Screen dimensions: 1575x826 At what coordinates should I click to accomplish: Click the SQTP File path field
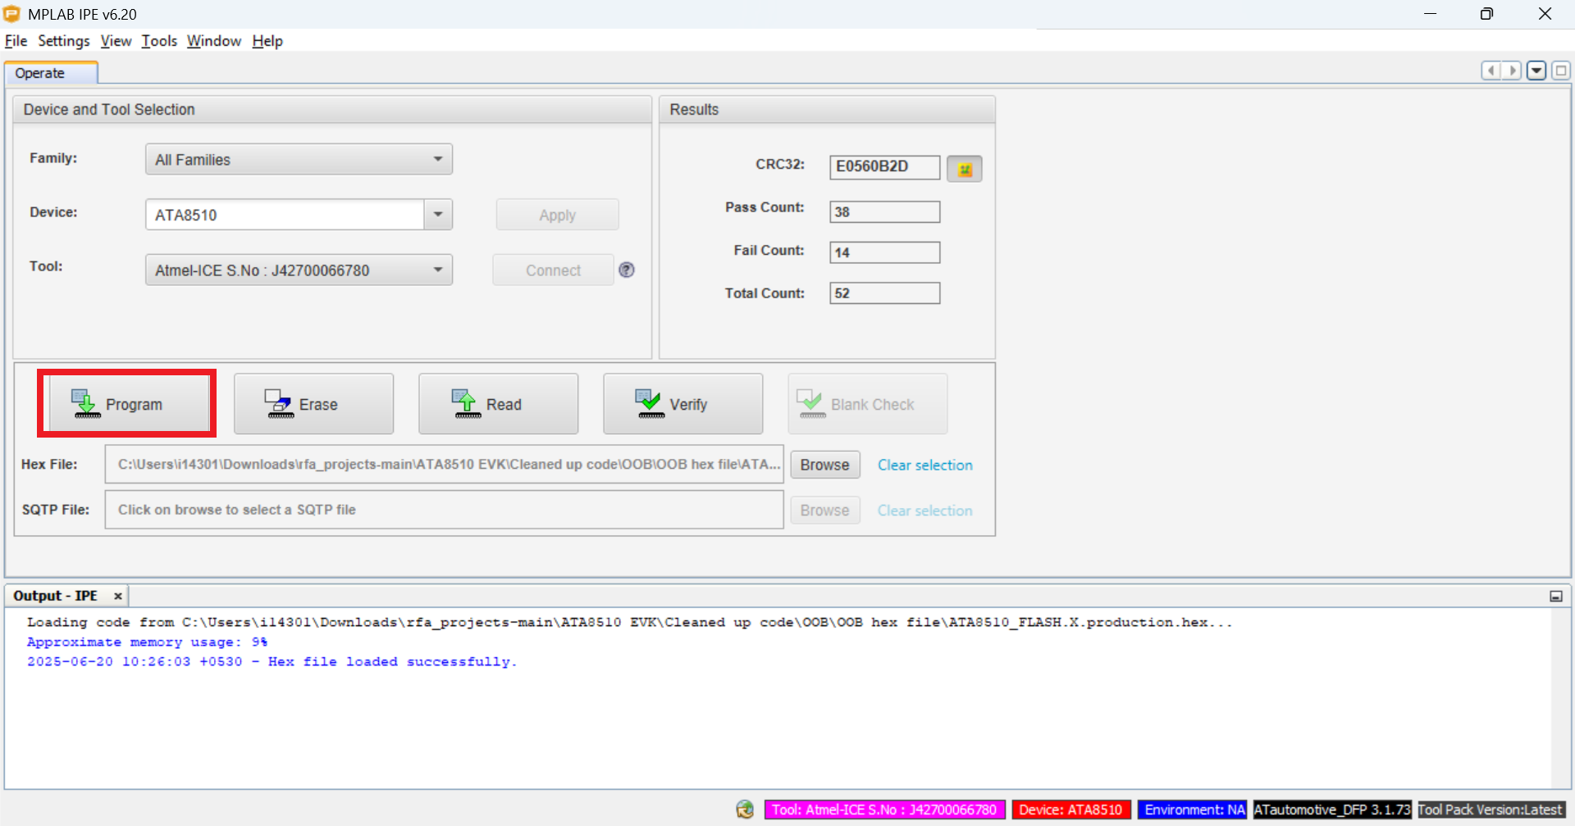point(444,509)
